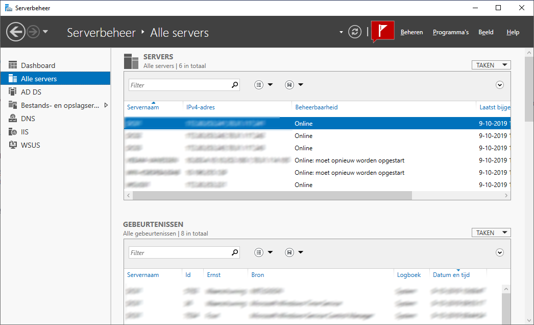Open the Programma's menu
The image size is (534, 325).
(450, 32)
